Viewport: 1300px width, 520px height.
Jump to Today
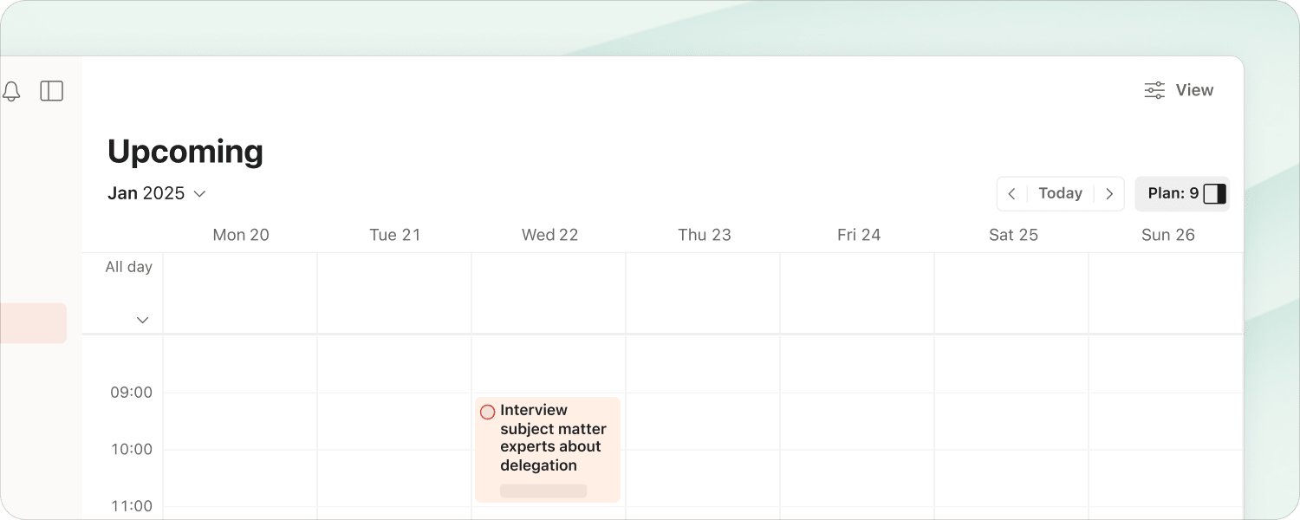1060,194
